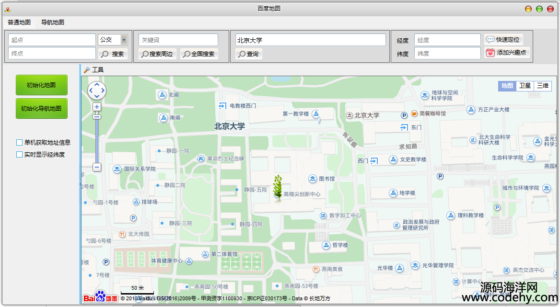
Task: Click the 纬度 latitude input field
Action: 447,53
